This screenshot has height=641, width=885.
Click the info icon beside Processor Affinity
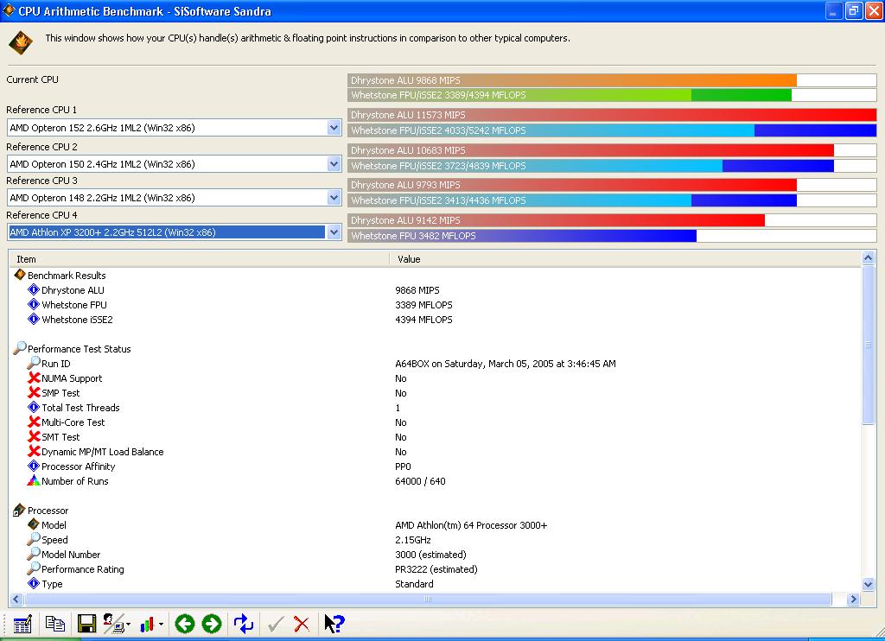(34, 466)
